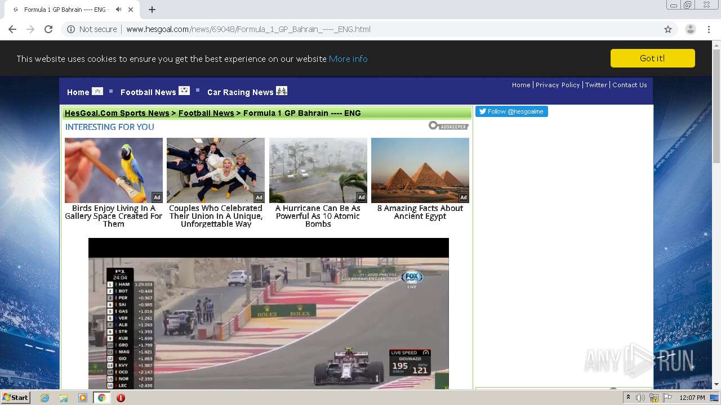Open the Twitter link in header
This screenshot has width=721, height=405.
[x=596, y=85]
